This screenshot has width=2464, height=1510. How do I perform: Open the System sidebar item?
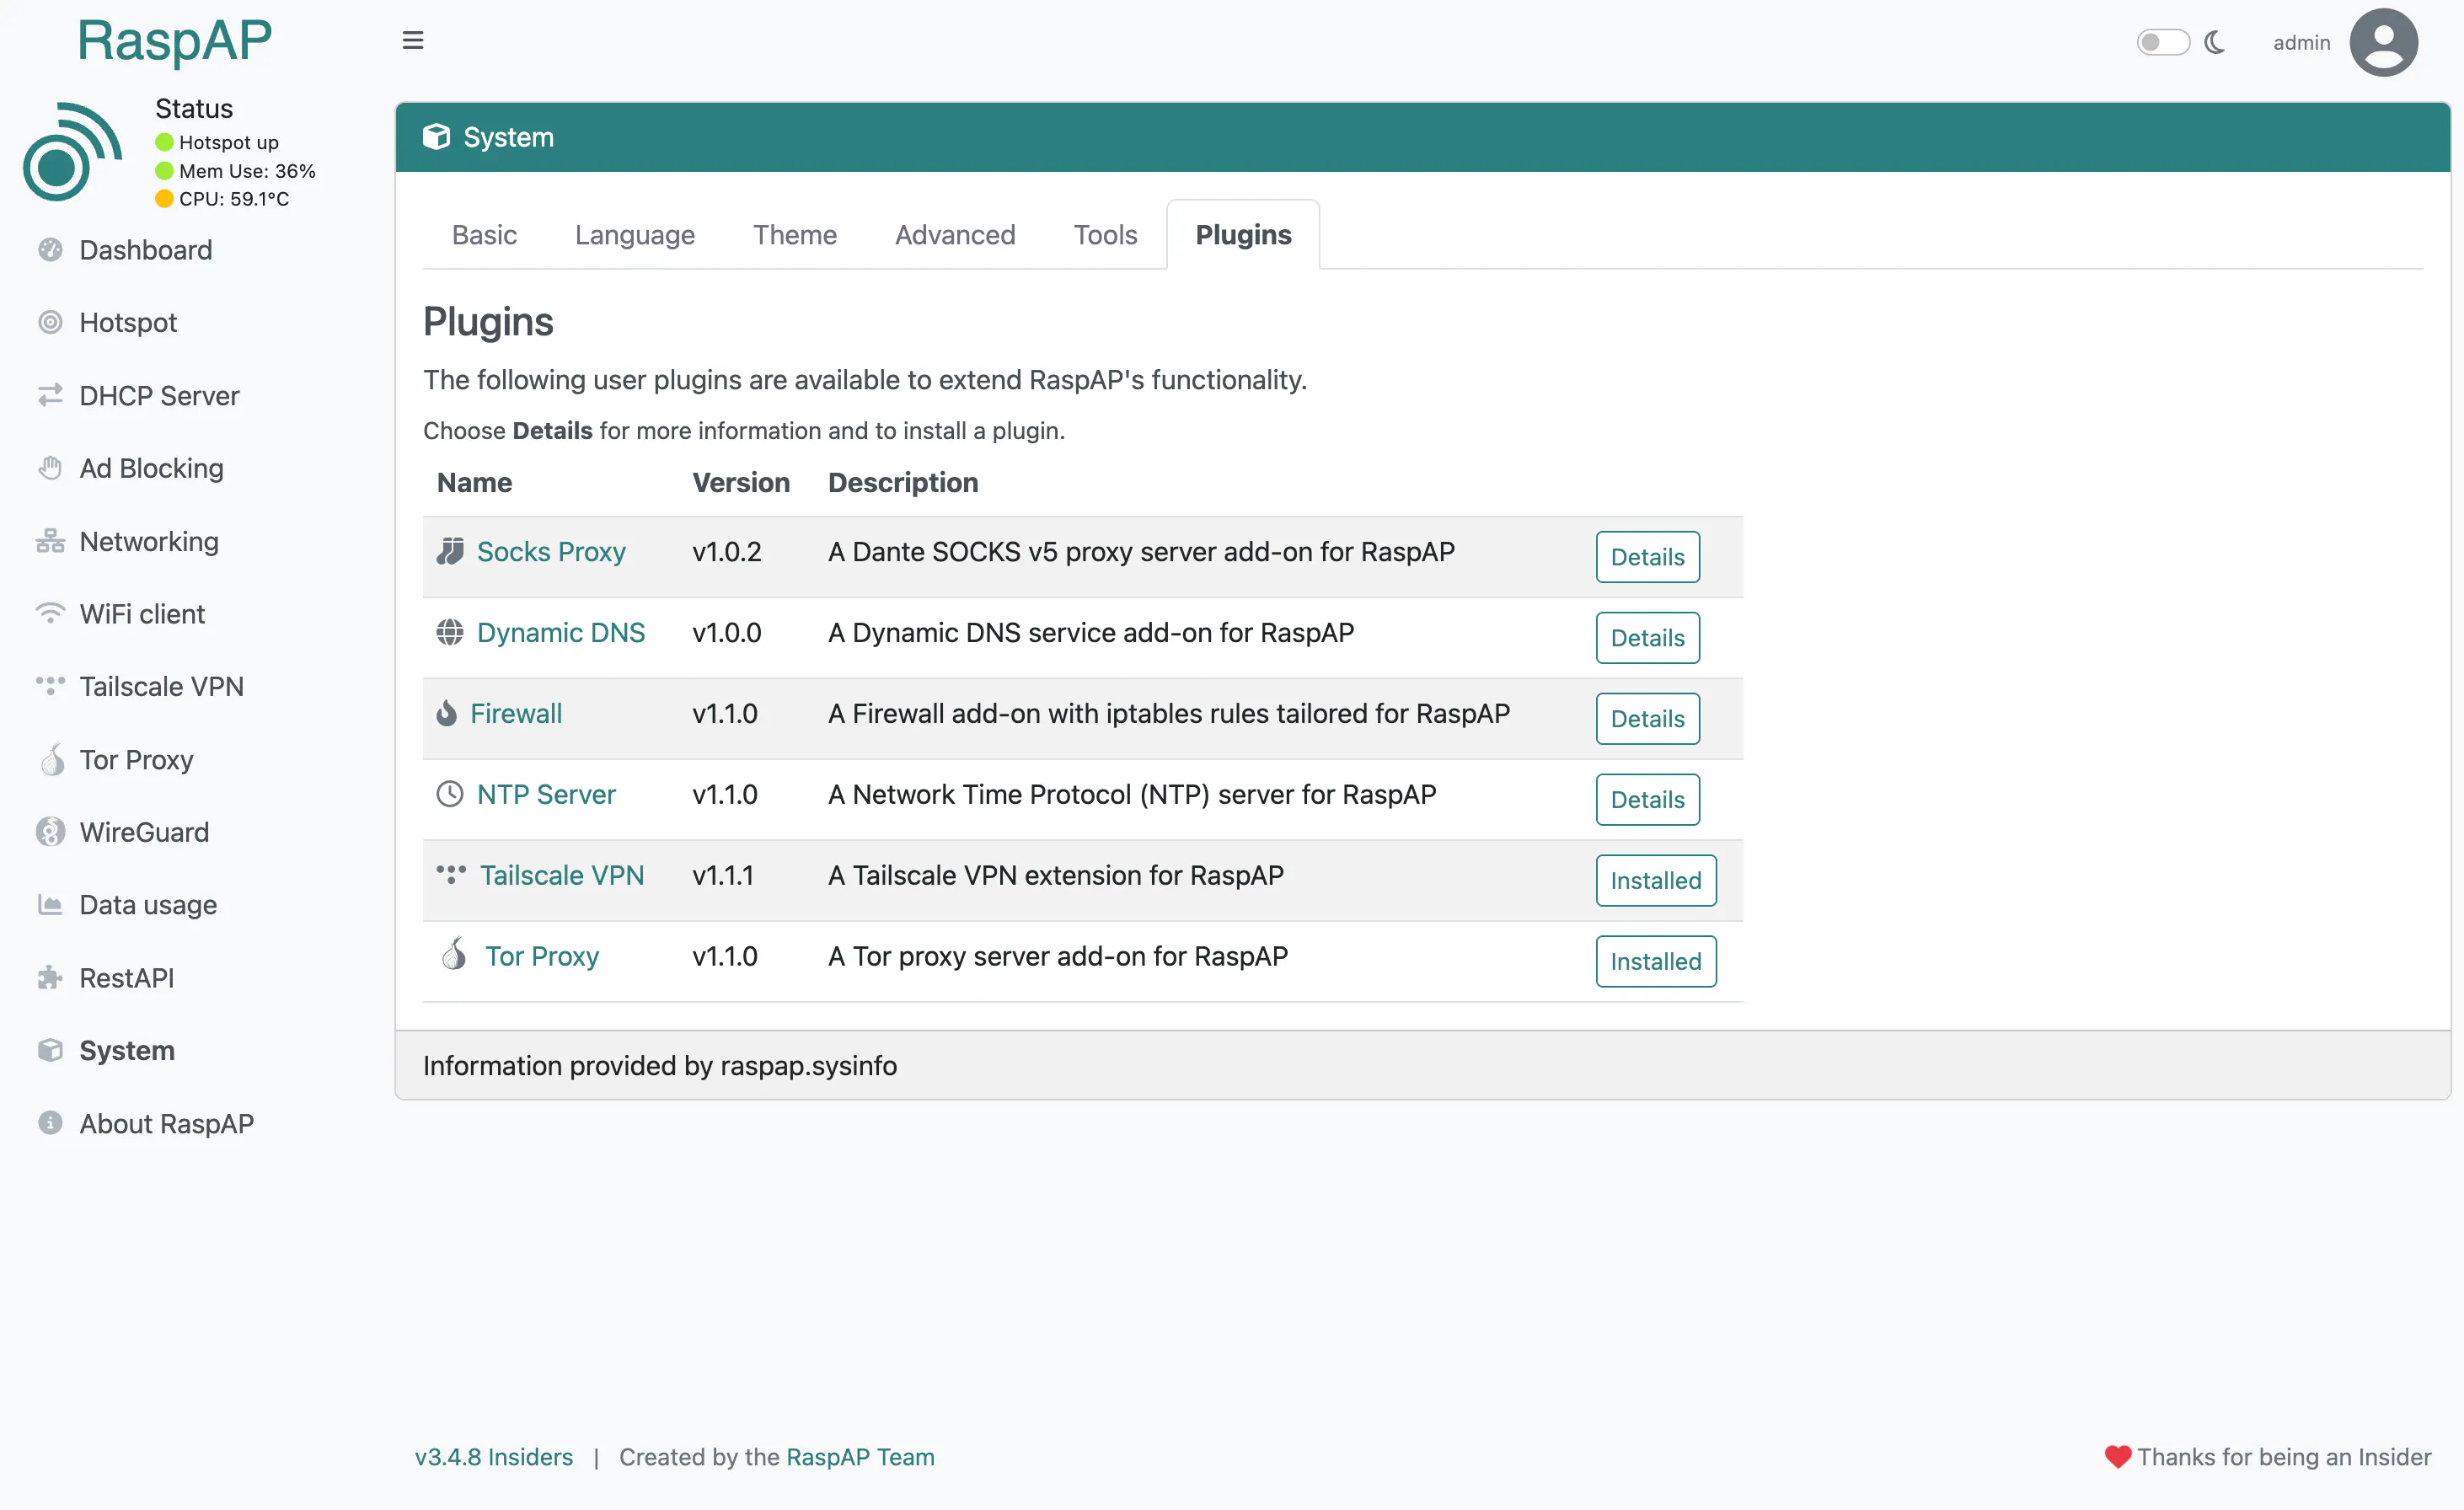pyautogui.click(x=126, y=1050)
